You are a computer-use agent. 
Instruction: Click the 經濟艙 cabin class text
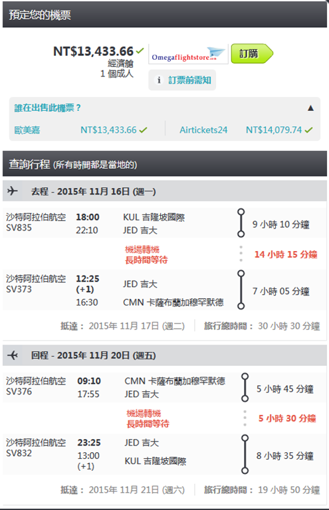[x=120, y=64]
